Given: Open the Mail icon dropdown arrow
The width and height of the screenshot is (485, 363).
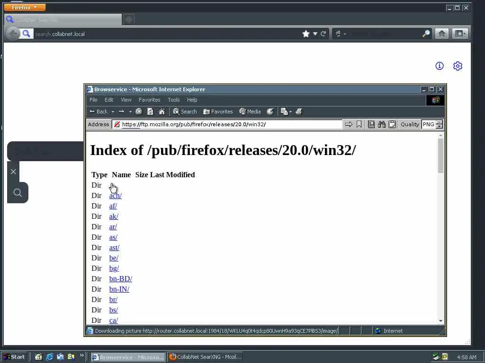Looking at the screenshot, I should pos(290,112).
